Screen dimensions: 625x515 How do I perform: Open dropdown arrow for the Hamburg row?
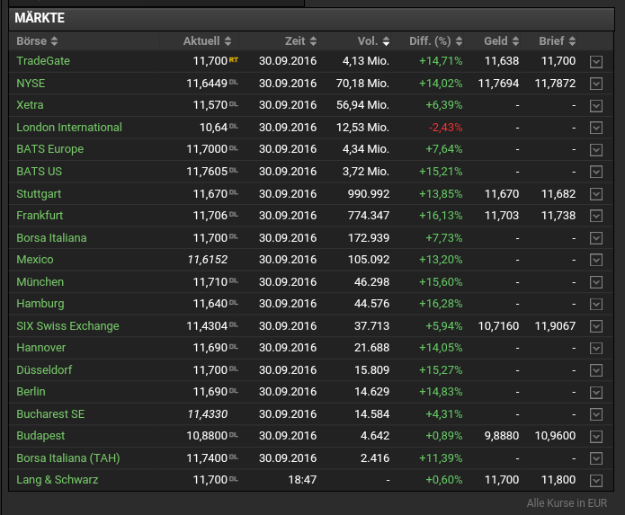596,304
